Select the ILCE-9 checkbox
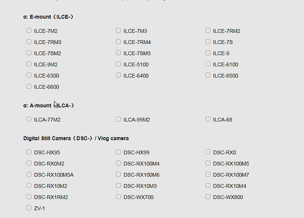 click(208, 53)
